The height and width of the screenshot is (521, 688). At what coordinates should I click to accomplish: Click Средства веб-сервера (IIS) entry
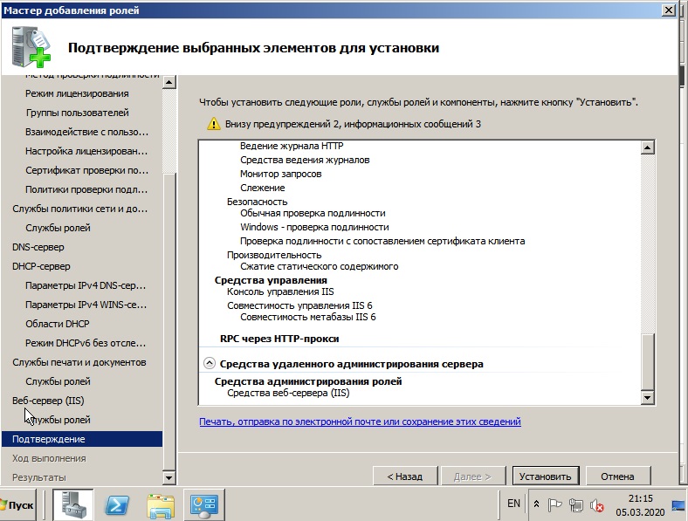coord(288,393)
